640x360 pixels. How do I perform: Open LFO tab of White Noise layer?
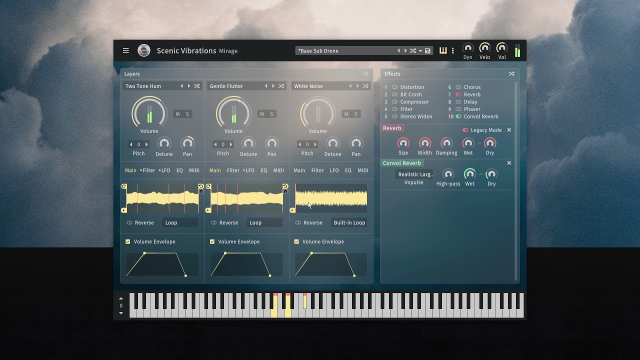[x=334, y=170]
